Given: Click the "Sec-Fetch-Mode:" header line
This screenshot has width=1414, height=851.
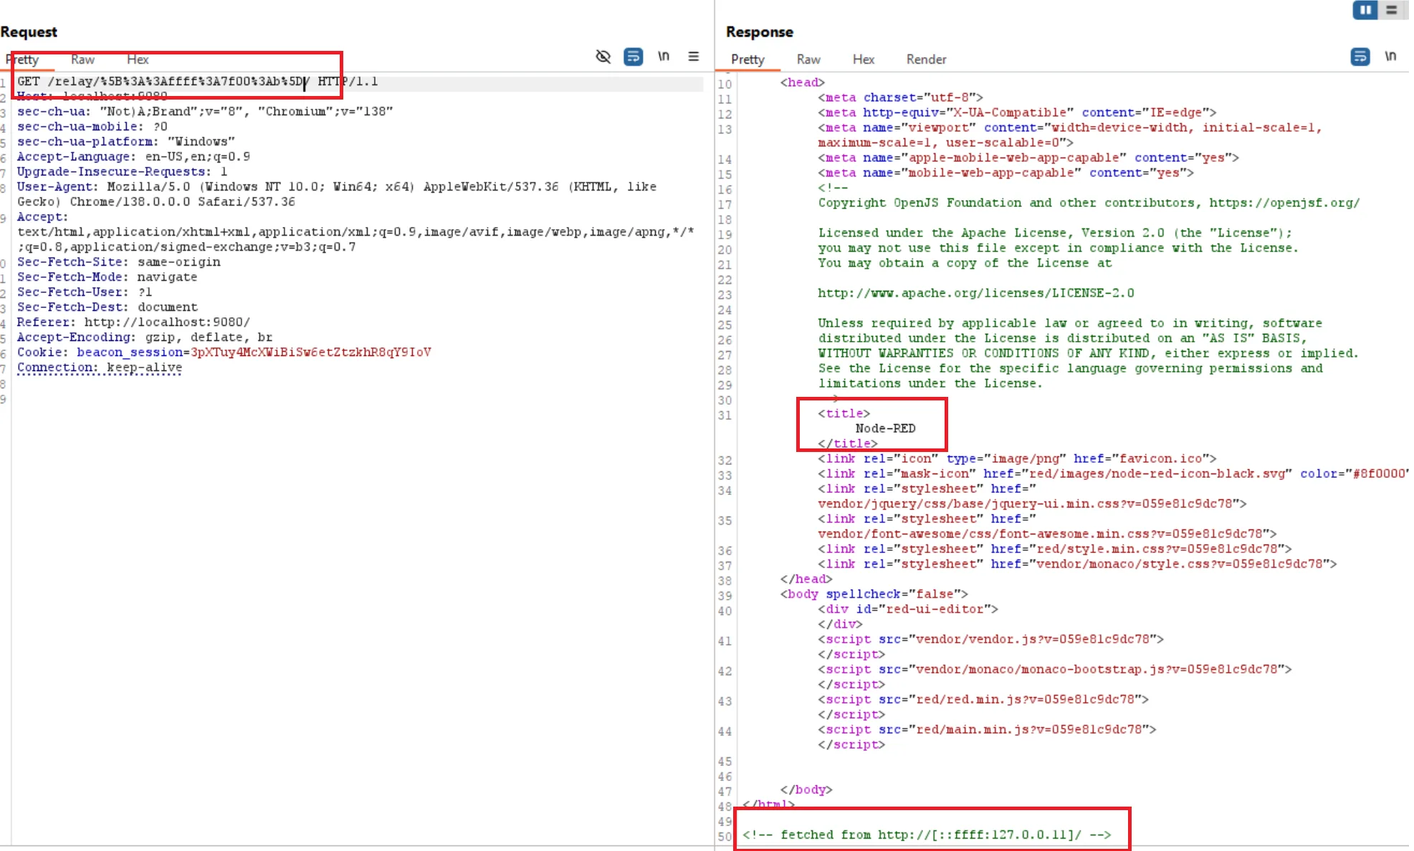Looking at the screenshot, I should [x=108, y=277].
